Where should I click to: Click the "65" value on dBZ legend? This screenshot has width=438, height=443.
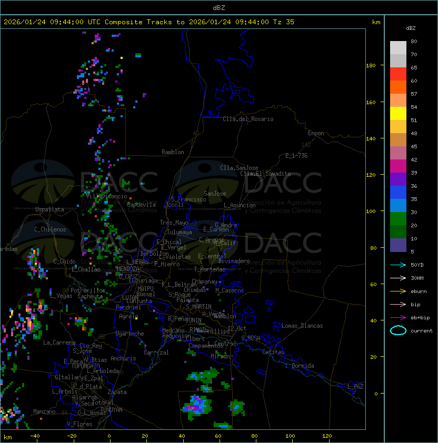click(x=414, y=67)
